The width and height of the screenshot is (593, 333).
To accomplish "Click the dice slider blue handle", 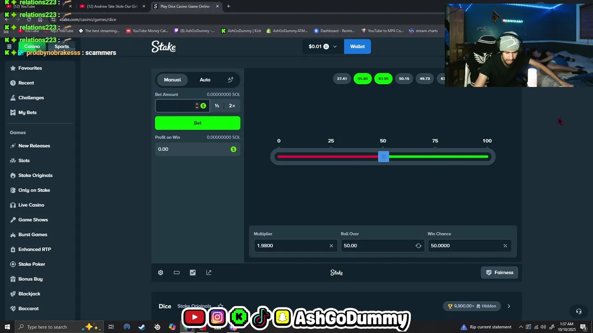I will click(x=383, y=157).
